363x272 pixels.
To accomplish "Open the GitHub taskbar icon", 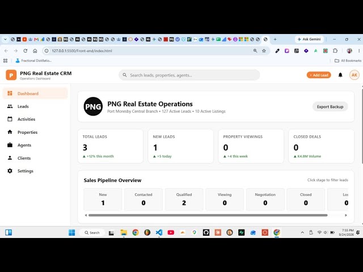I will [x=206, y=232].
